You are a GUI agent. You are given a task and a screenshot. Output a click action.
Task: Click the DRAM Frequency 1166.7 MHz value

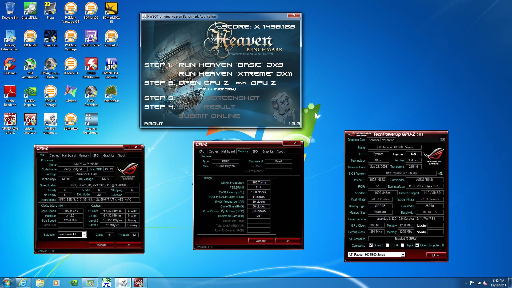click(x=258, y=183)
